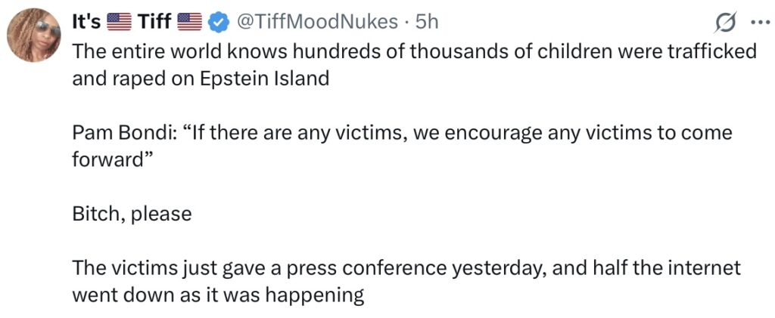Click the second US flag emoji after Tiff

189,23
